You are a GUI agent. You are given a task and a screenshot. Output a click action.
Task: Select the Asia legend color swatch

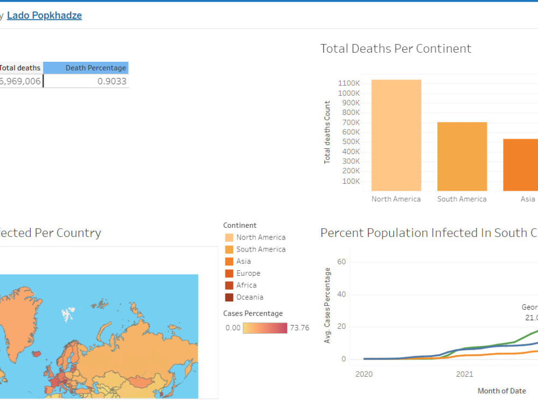[229, 262]
